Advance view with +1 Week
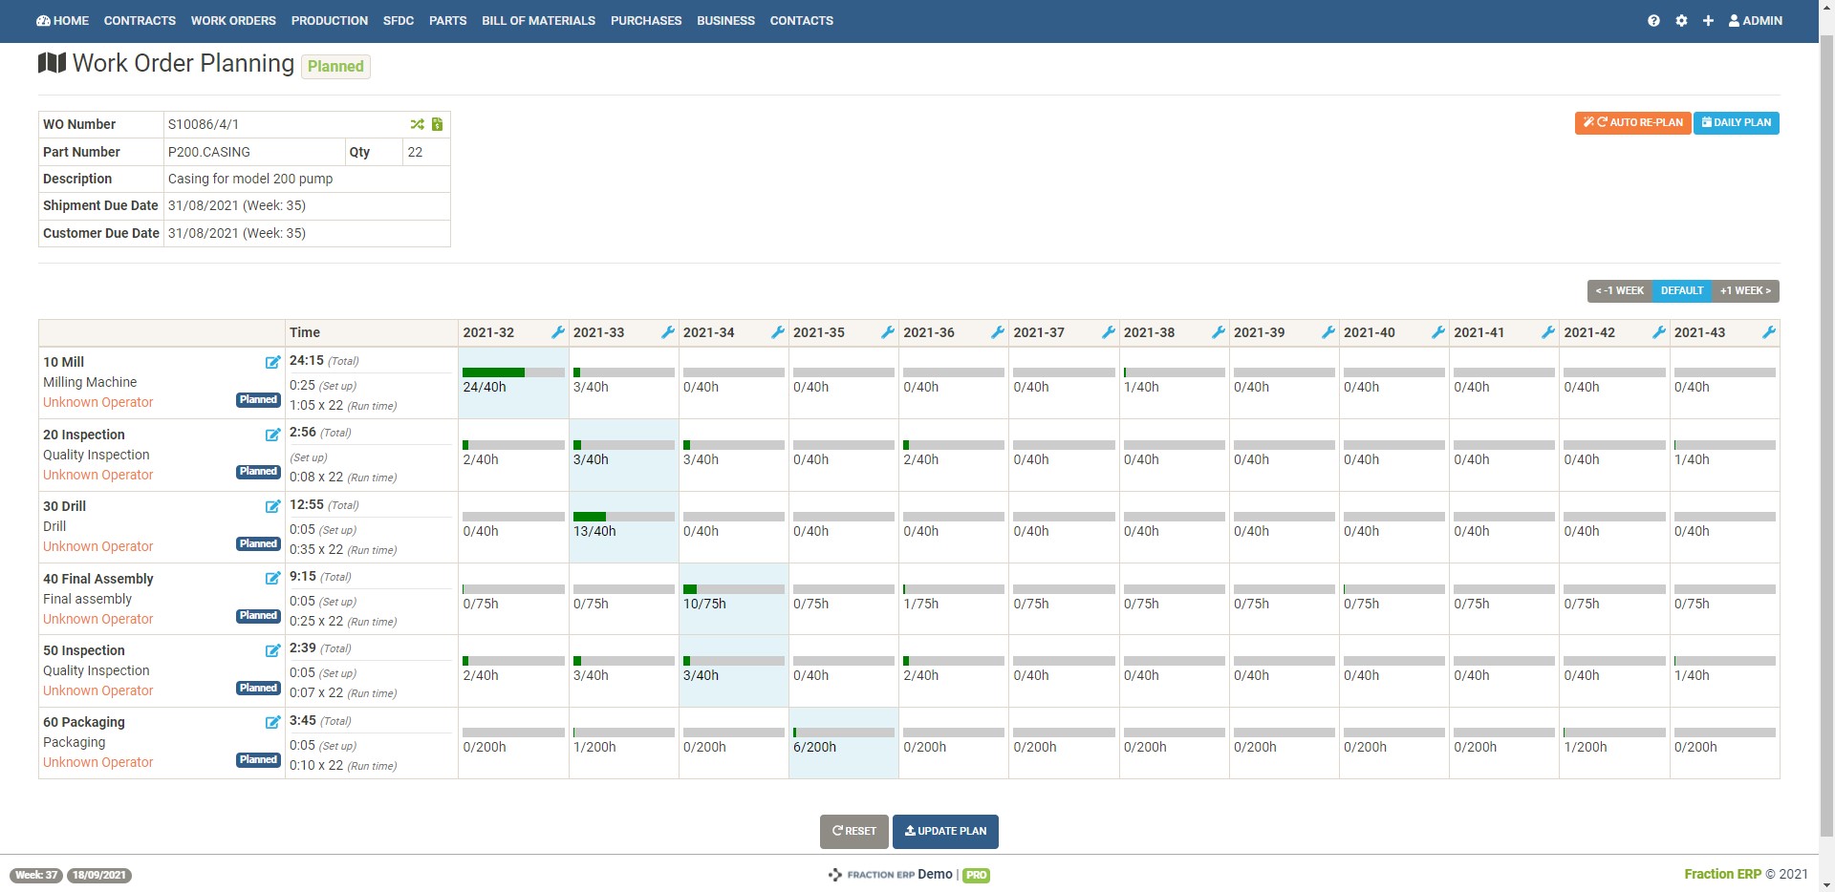 (x=1745, y=290)
